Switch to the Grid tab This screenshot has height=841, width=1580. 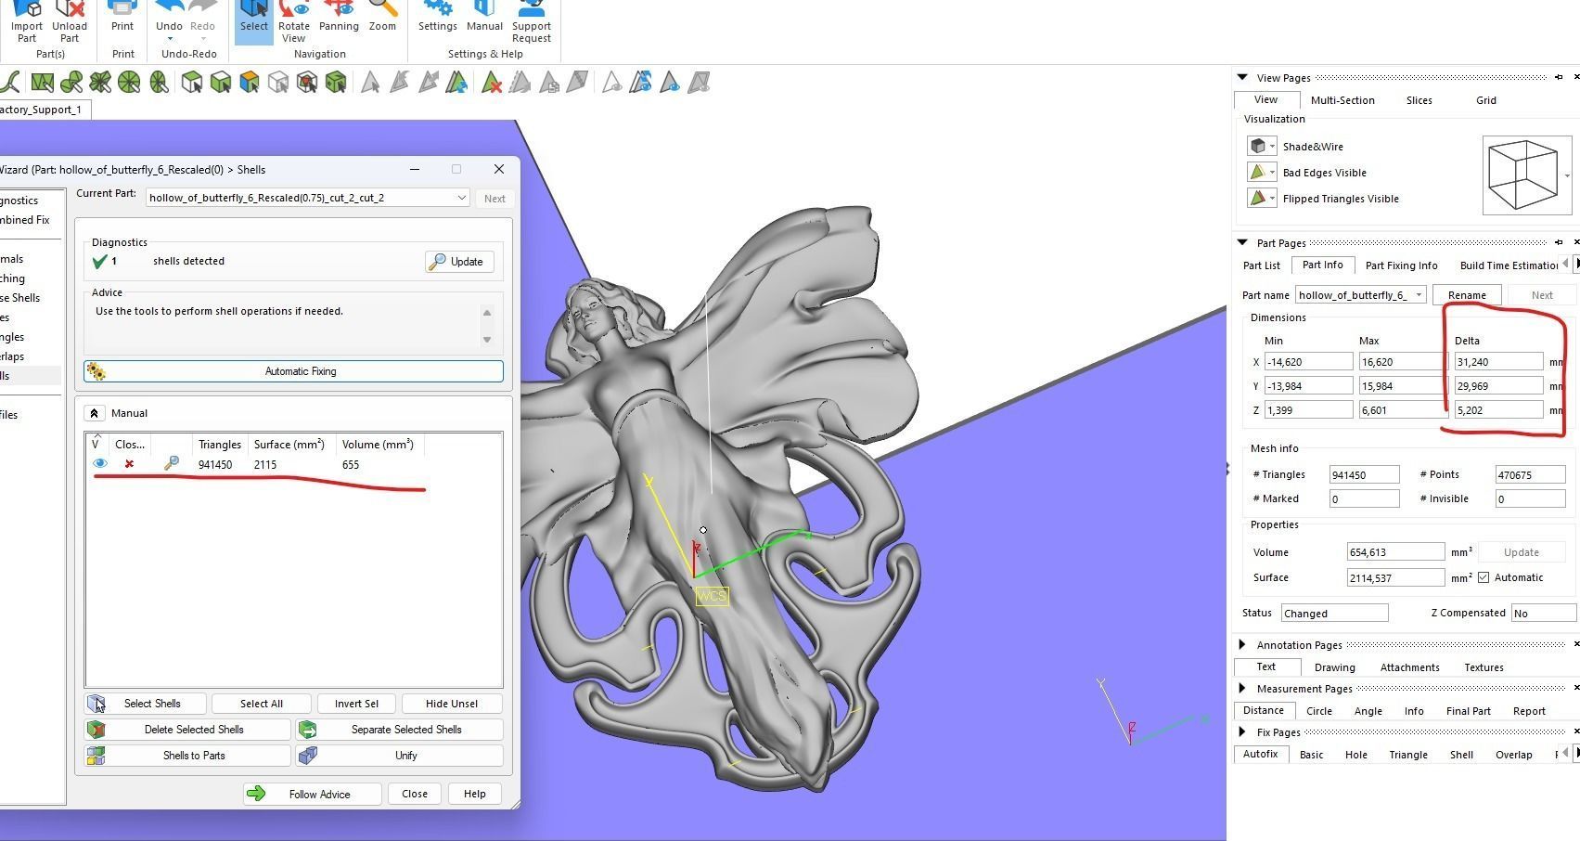click(x=1485, y=100)
